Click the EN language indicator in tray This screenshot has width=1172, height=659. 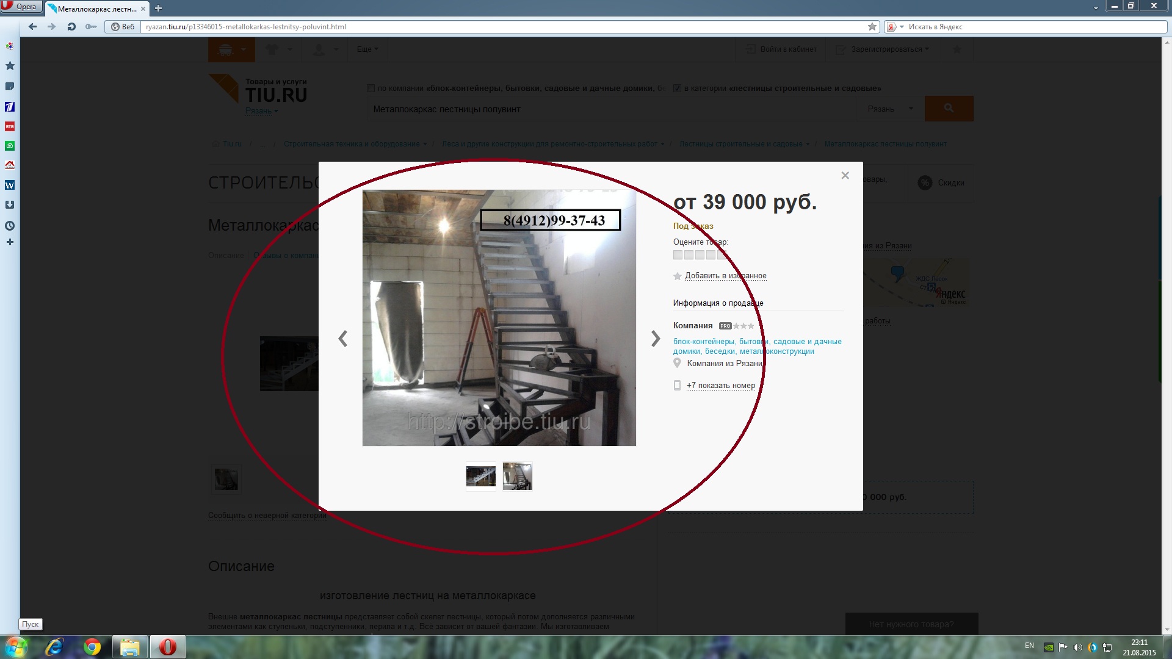pos(1030,646)
